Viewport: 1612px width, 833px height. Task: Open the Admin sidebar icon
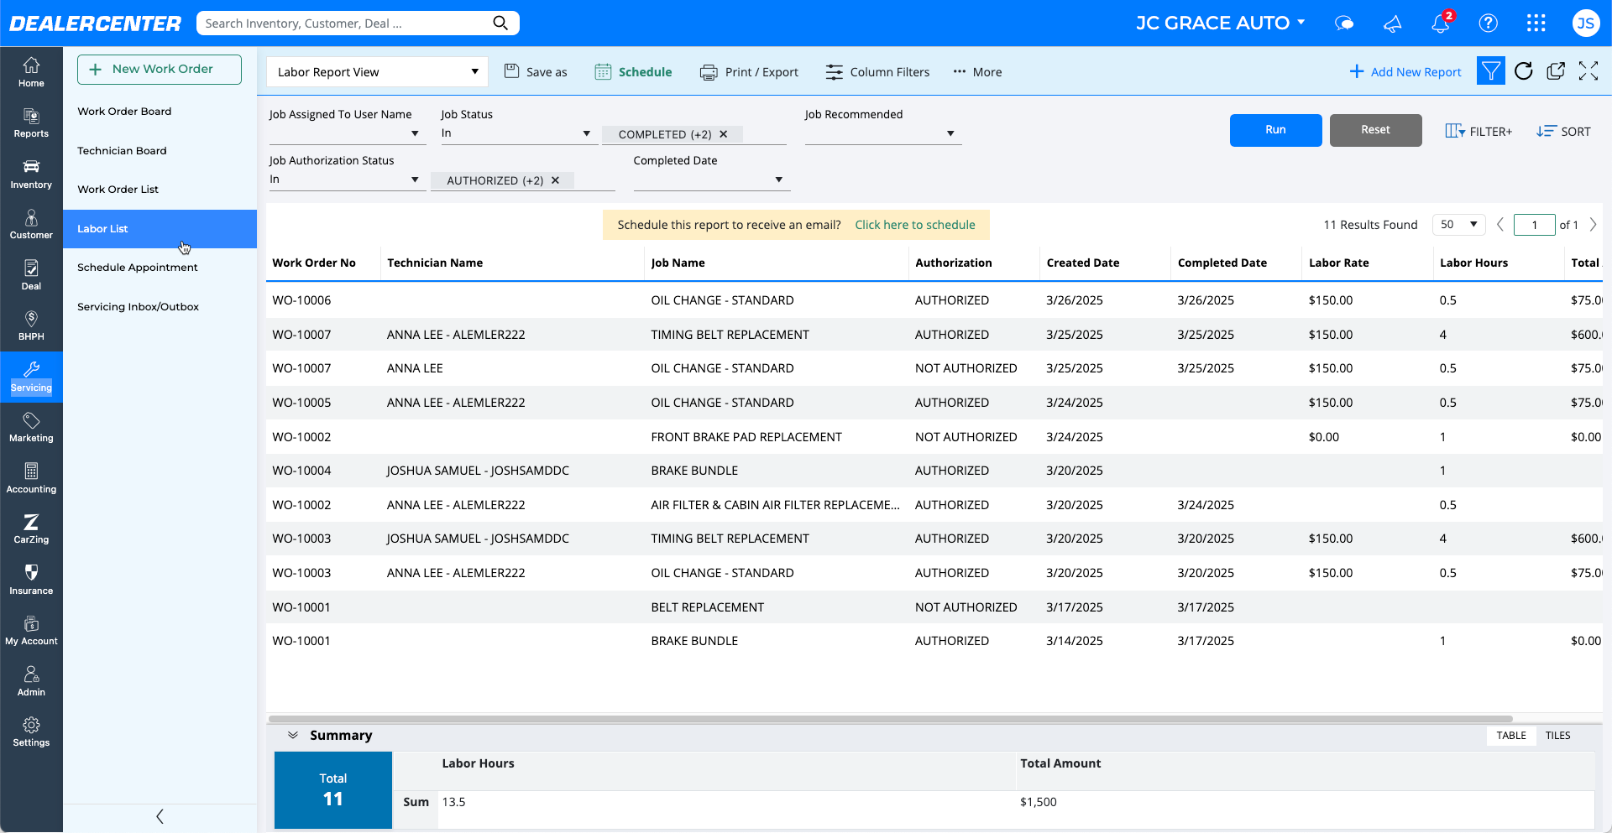click(x=31, y=681)
